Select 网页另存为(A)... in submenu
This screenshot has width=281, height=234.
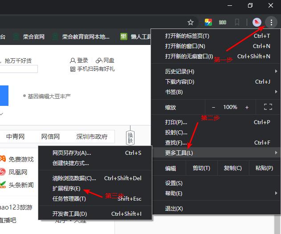pyautogui.click(x=95, y=153)
